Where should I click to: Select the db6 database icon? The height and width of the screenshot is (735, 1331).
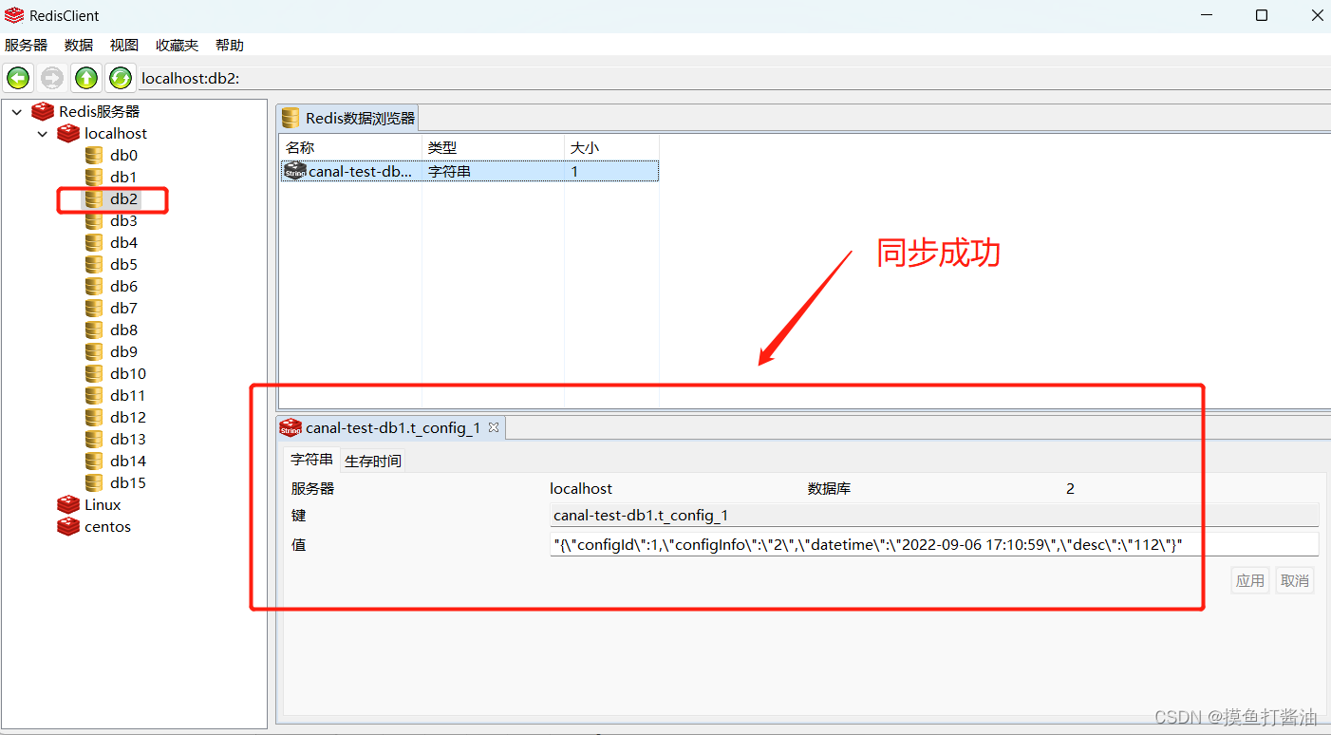pos(94,286)
